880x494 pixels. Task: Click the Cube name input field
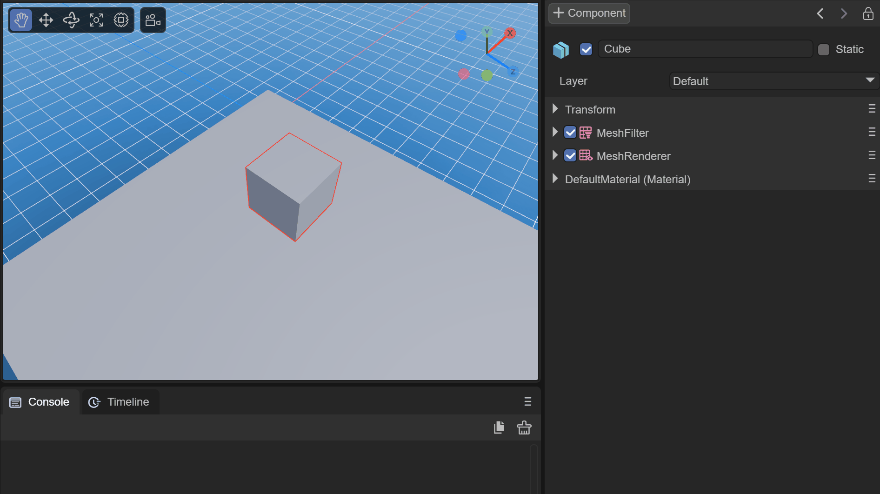pos(705,49)
